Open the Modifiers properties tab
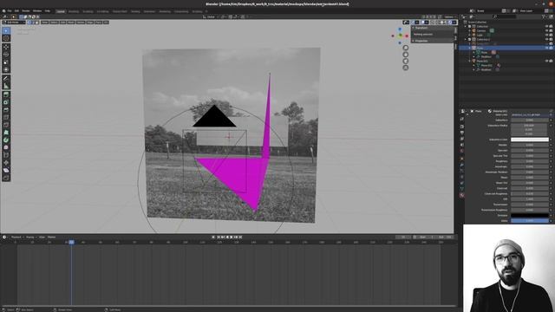 tap(462, 165)
